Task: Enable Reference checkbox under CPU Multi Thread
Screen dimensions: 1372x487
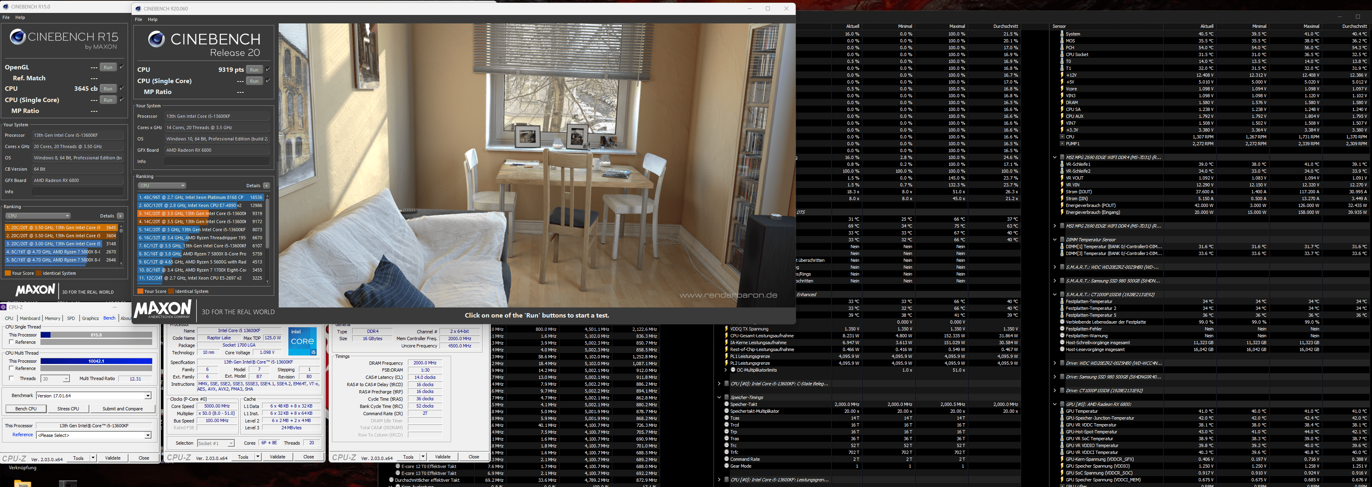Action: click(x=11, y=368)
